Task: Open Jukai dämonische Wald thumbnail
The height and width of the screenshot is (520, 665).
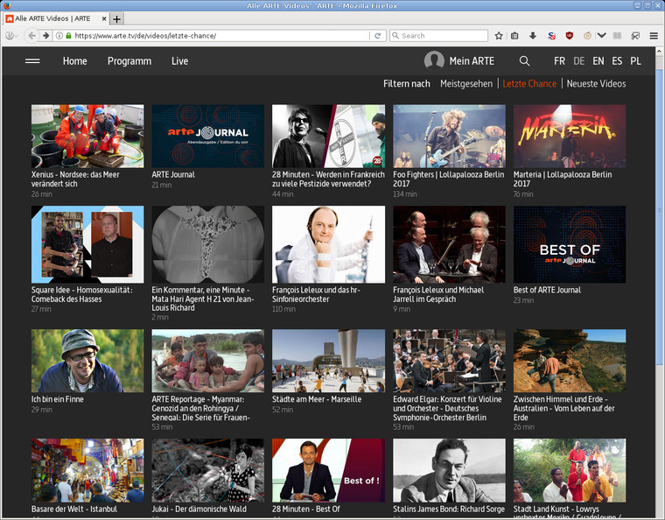Action: tap(208, 470)
